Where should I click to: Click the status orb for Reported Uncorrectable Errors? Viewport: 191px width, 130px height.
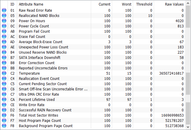pos(4,68)
